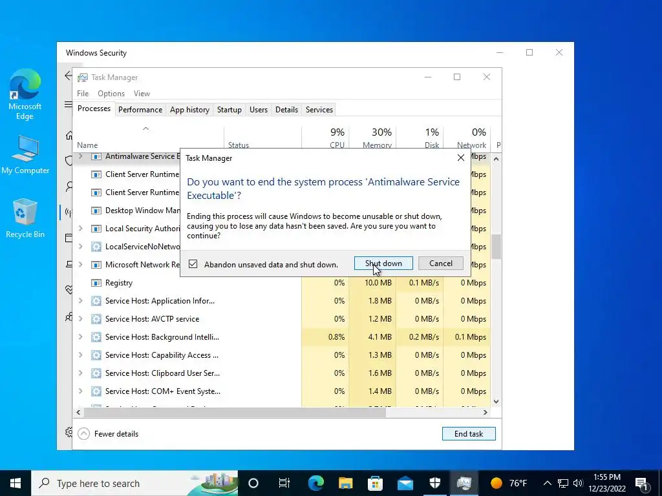The width and height of the screenshot is (662, 496).
Task: Switch to the Services tab
Action: click(319, 110)
